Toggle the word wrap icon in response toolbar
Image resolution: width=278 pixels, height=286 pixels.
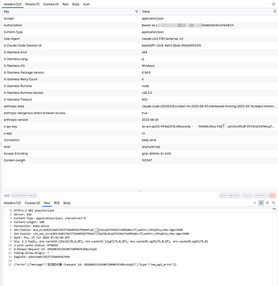pyautogui.click(x=261, y=203)
